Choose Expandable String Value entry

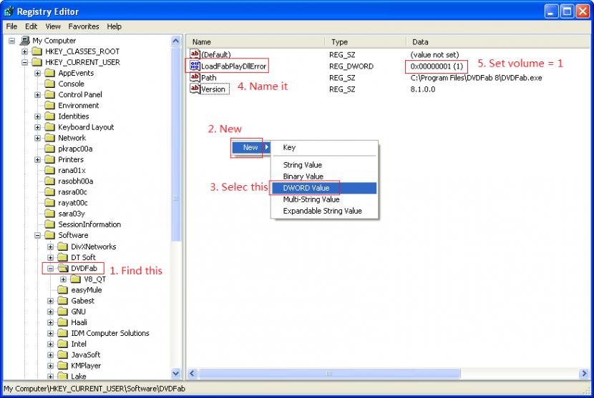click(324, 211)
